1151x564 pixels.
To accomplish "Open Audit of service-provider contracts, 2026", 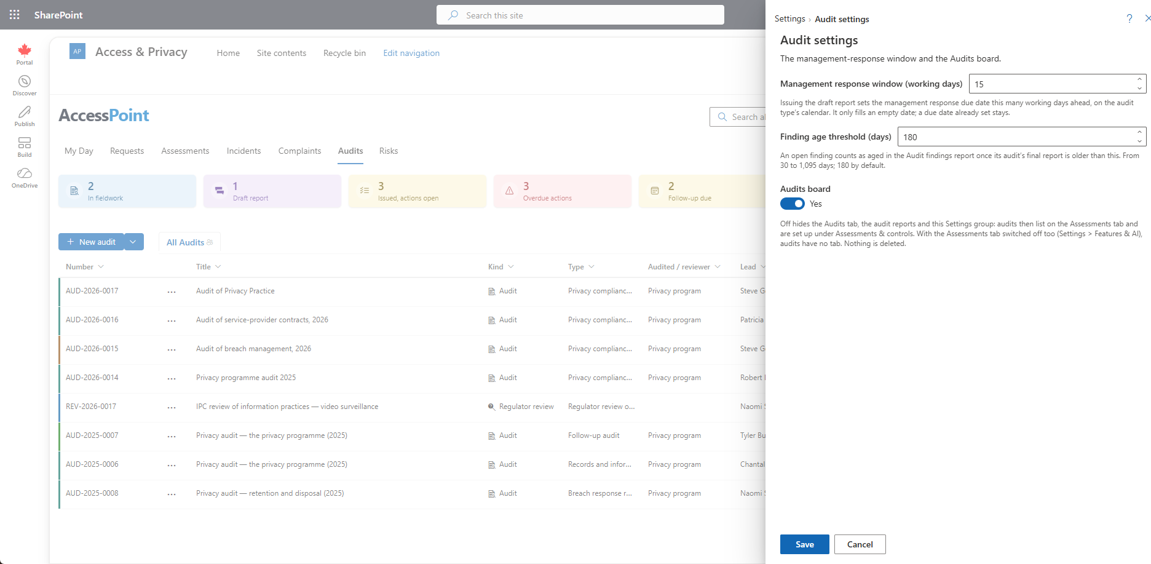I will pyautogui.click(x=262, y=320).
